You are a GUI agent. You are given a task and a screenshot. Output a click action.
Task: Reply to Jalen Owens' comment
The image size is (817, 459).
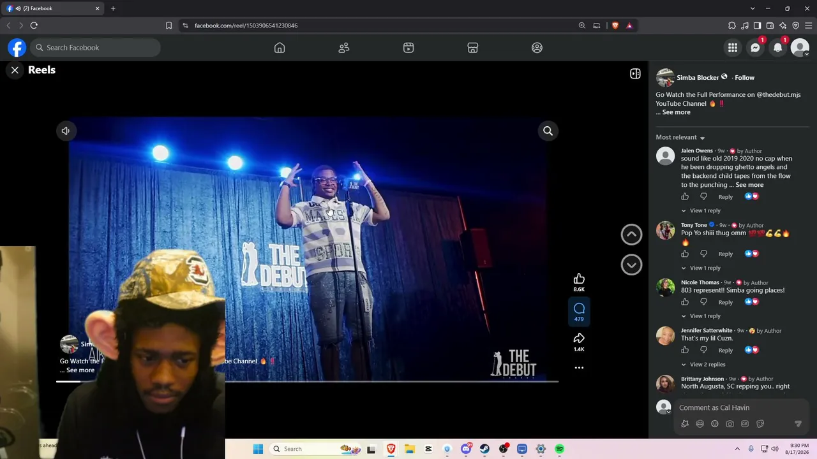pyautogui.click(x=726, y=197)
